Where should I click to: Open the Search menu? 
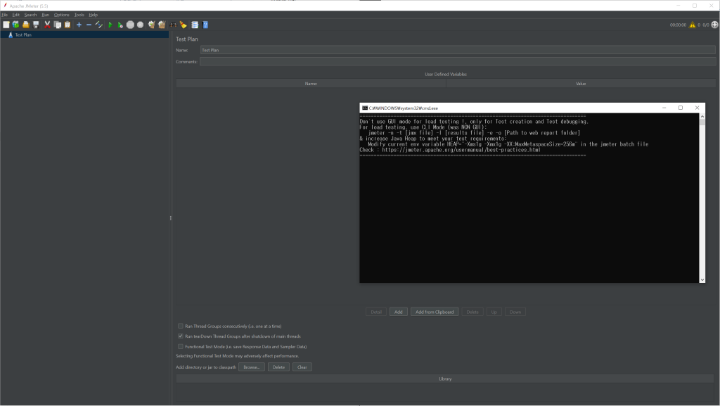pyautogui.click(x=30, y=15)
